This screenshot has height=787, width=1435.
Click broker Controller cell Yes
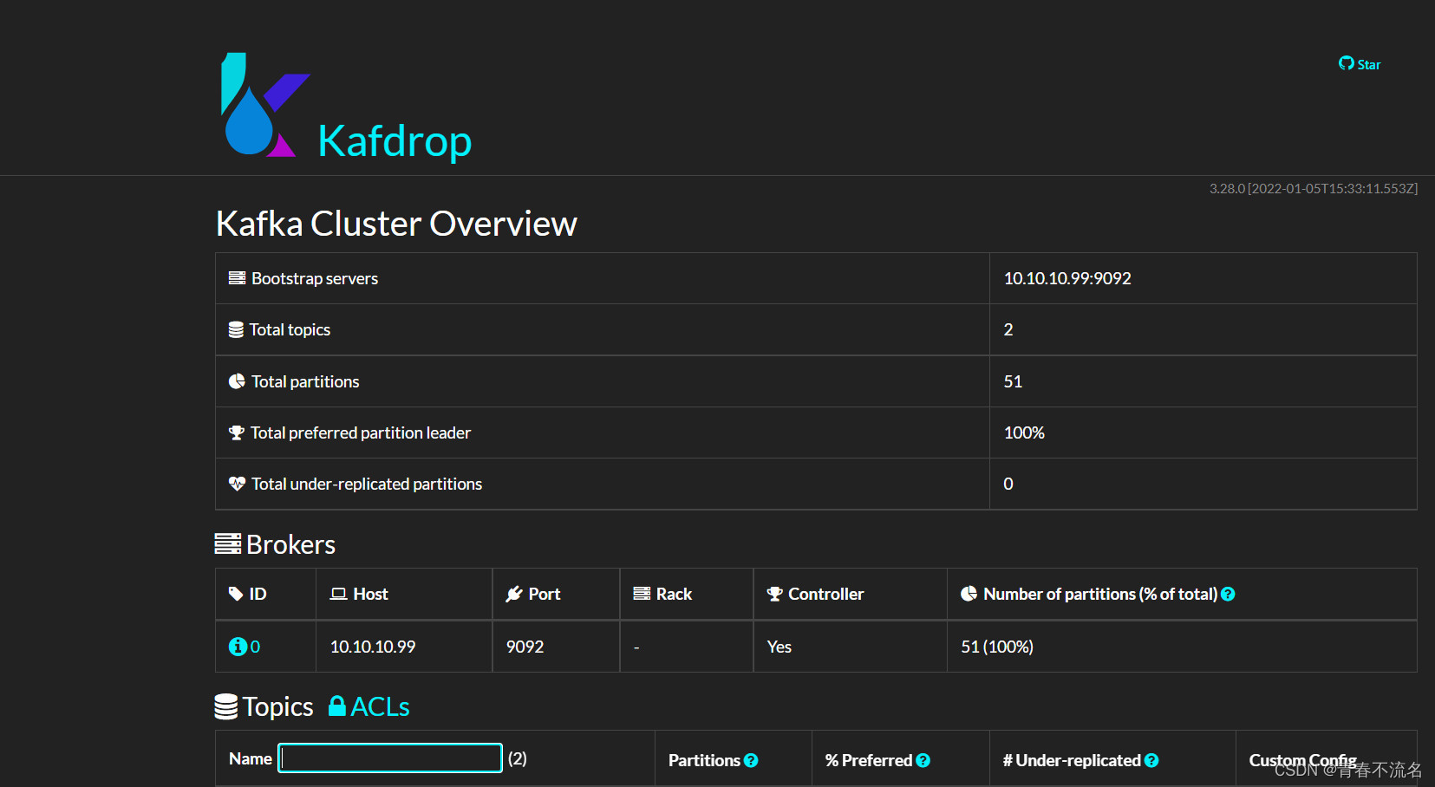[779, 647]
